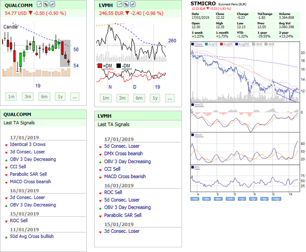The width and height of the screenshot is (306, 252).
Task: Toggle the Close series in STMICRO legend
Action: (197, 44)
